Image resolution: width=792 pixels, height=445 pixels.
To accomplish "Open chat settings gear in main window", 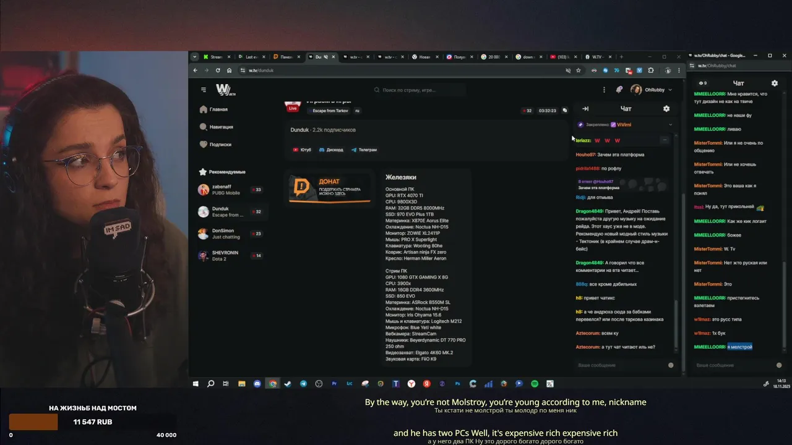I will tap(666, 109).
